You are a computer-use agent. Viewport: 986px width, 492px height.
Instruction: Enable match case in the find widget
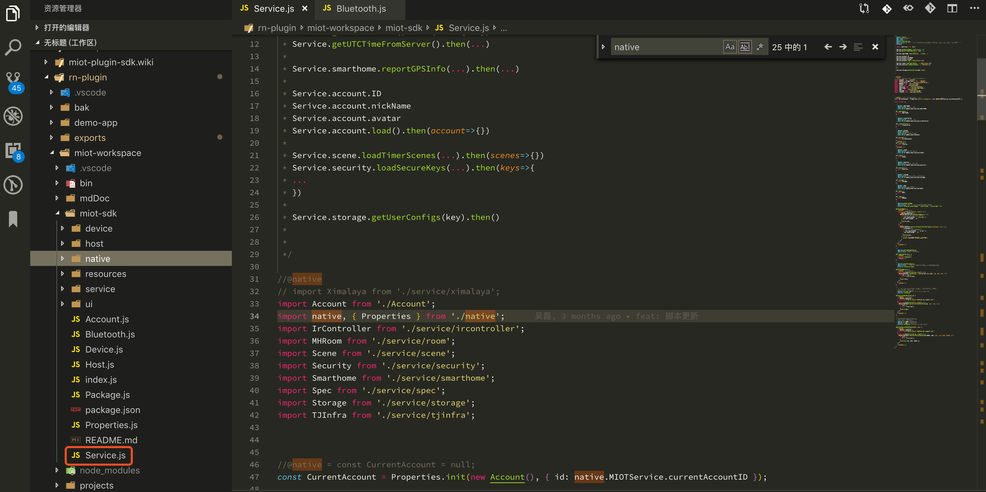[730, 47]
